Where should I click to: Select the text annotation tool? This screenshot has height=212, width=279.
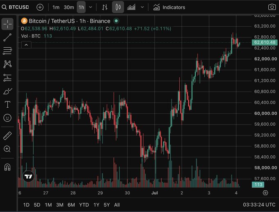(x=7, y=104)
